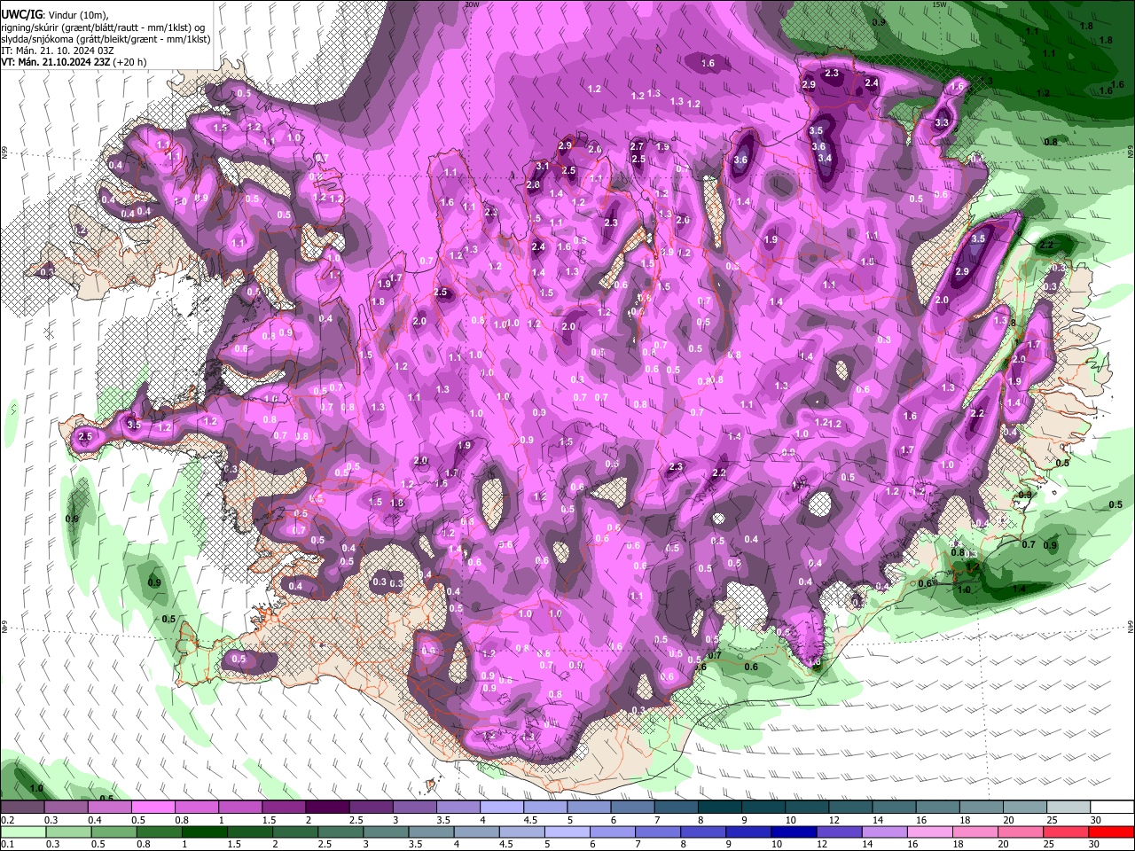
Task: Click the darkest purple snow swatch between 2 and 2.5
Action: 326,808
